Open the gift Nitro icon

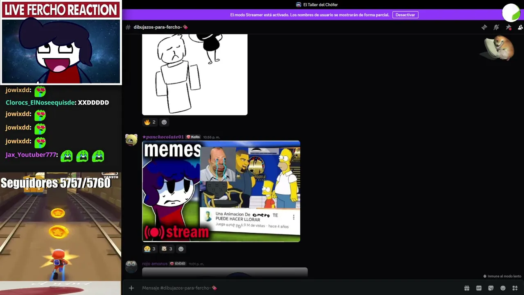(x=467, y=288)
